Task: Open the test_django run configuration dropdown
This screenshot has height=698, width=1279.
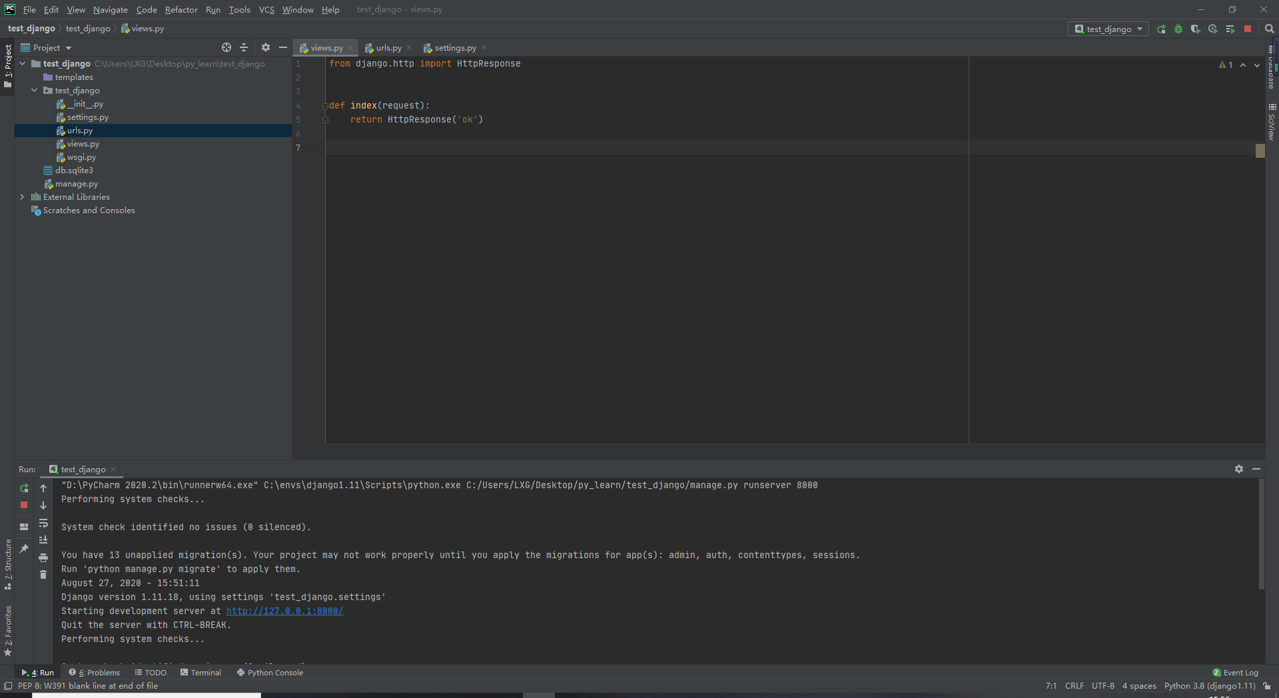Action: (x=1108, y=29)
